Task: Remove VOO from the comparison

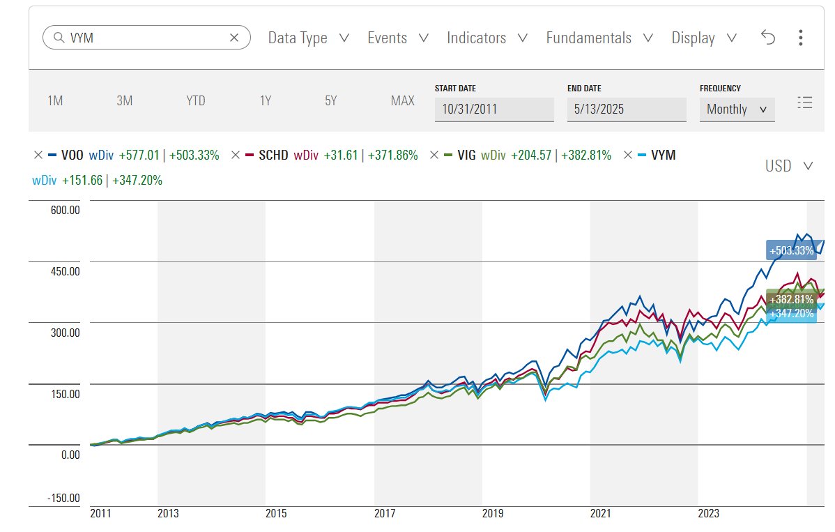Action: pyautogui.click(x=38, y=155)
